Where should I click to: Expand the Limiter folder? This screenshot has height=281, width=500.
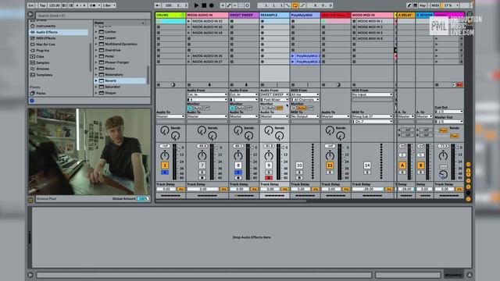click(x=96, y=32)
